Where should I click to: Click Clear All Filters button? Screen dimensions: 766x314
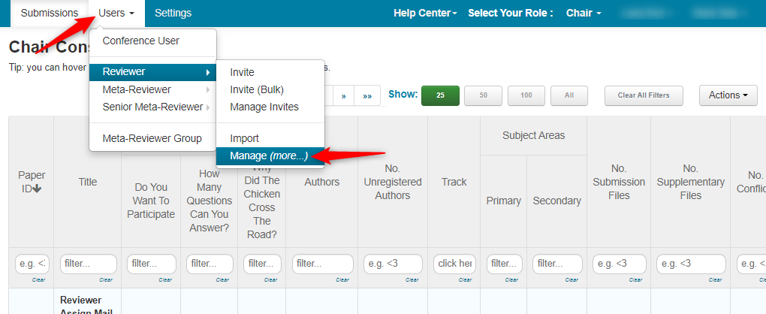point(644,95)
